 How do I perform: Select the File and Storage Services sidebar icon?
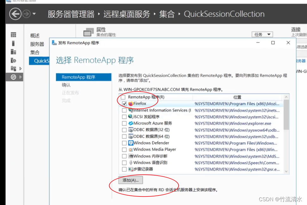[x=13, y=69]
